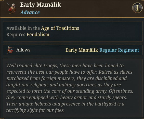Click the Age I roman numeral badge
The image size is (144, 119).
137,8
